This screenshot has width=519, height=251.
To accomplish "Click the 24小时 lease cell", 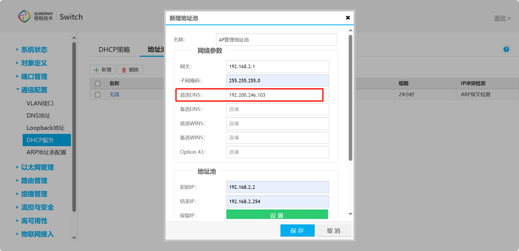I will (x=406, y=94).
